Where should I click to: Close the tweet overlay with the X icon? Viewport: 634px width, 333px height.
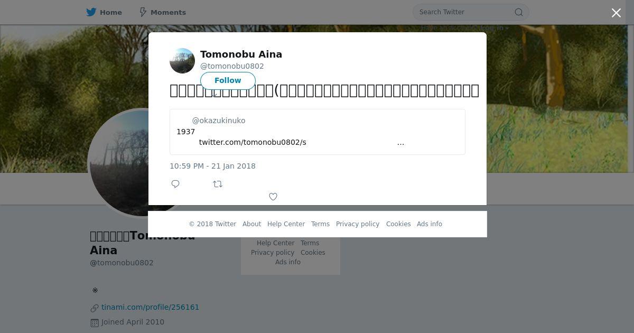616,13
